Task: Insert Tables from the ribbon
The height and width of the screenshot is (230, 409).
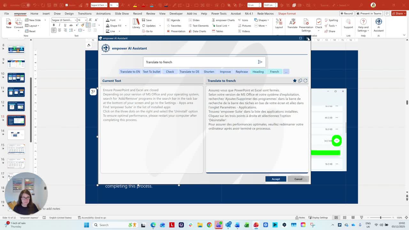Action: (217, 31)
